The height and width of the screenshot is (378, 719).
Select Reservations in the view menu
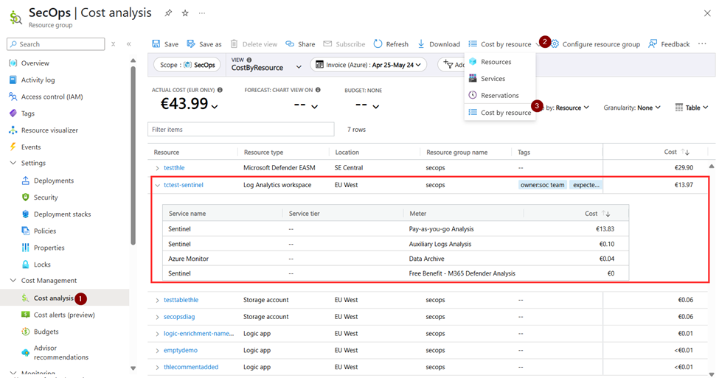click(x=500, y=95)
